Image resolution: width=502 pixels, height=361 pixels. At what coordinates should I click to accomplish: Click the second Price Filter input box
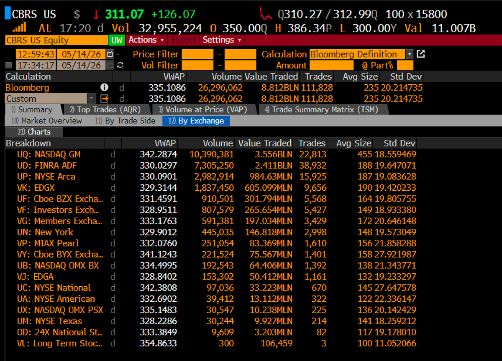tap(240, 54)
